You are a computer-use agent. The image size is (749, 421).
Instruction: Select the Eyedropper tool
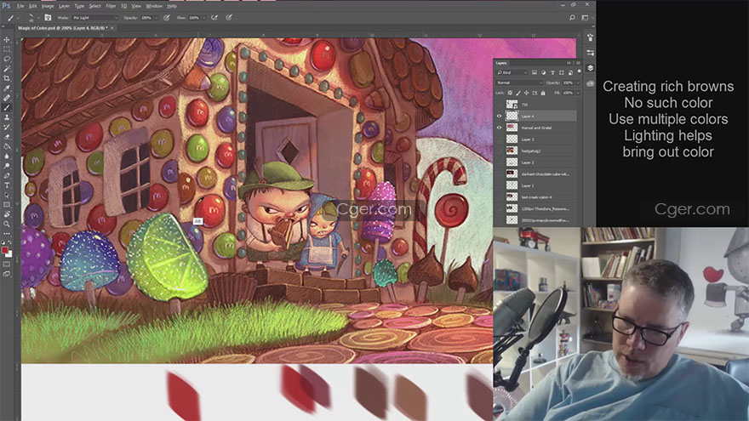pyautogui.click(x=7, y=88)
